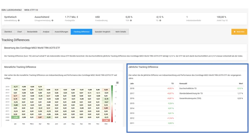This screenshot has height=136, width=251.
Task: Click the 2011 yearly TD value -0,00 %
Action: tap(171, 123)
